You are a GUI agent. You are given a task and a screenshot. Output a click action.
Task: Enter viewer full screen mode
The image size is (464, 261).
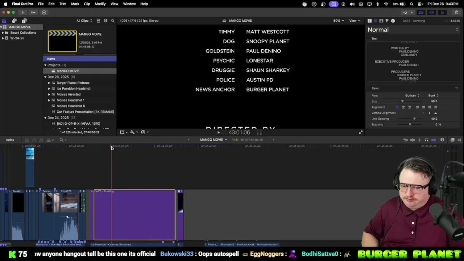point(361,132)
